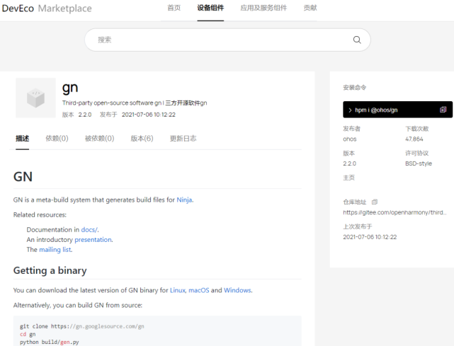Switch to the 被依赖(0) tab
Screen dimensions: 454x346
99,139
